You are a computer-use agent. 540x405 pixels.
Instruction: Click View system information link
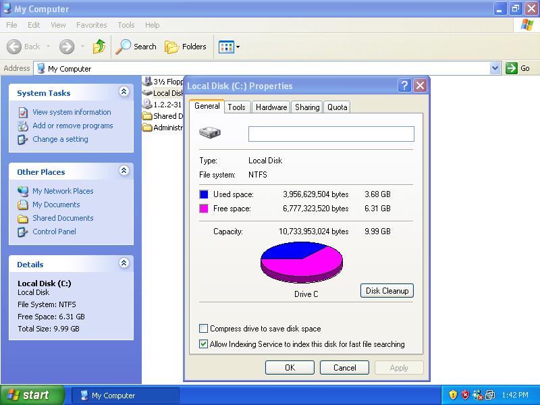[x=72, y=112]
